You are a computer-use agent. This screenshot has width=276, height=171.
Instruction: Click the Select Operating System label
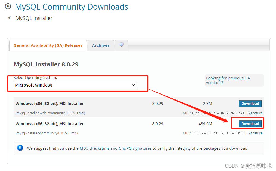click(x=35, y=78)
